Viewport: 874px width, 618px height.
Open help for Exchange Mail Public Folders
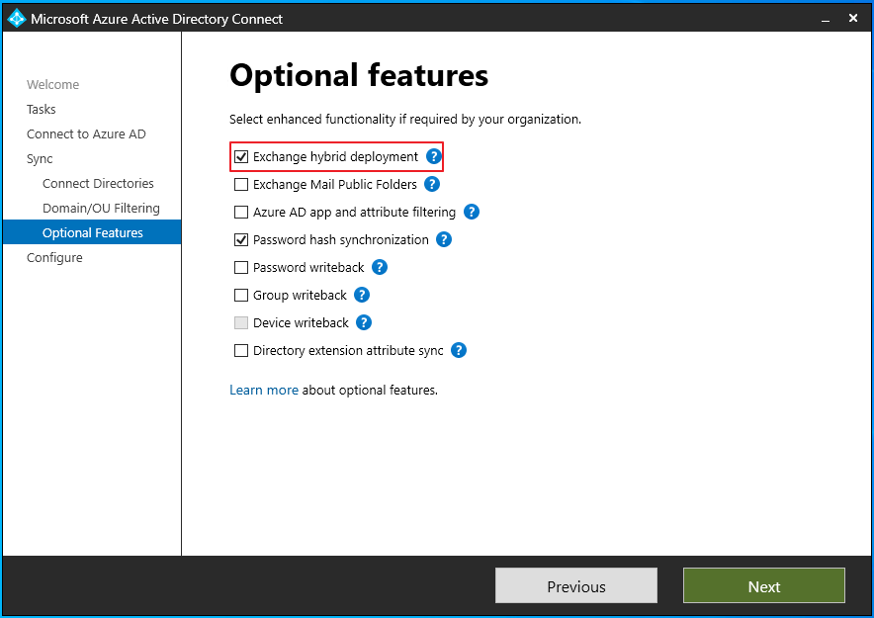click(x=432, y=184)
